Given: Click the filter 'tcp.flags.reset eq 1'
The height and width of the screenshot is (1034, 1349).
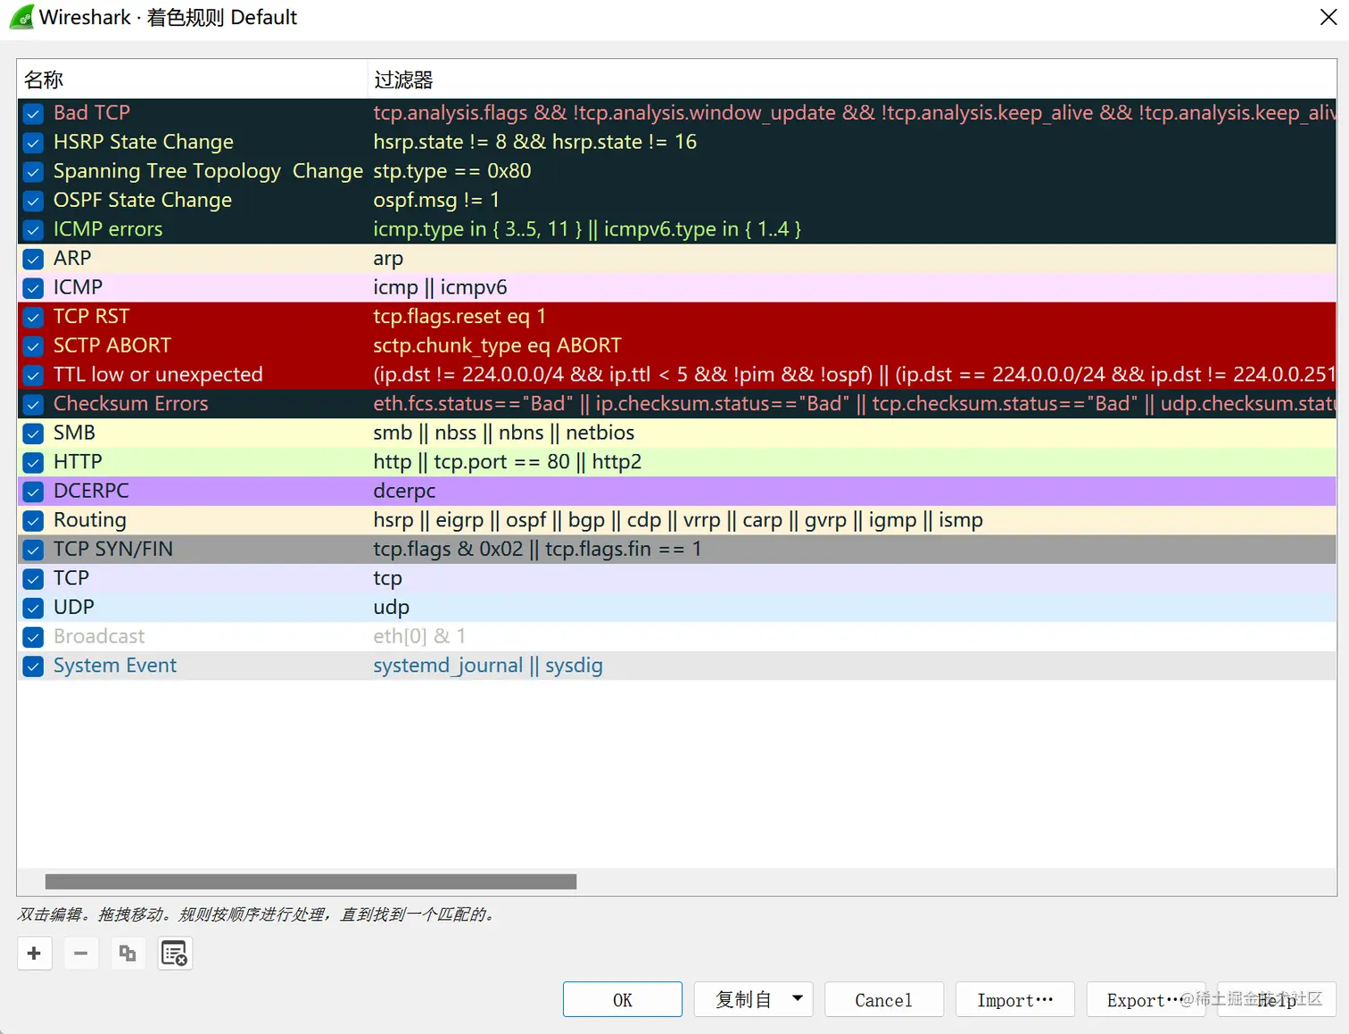Looking at the screenshot, I should [459, 316].
